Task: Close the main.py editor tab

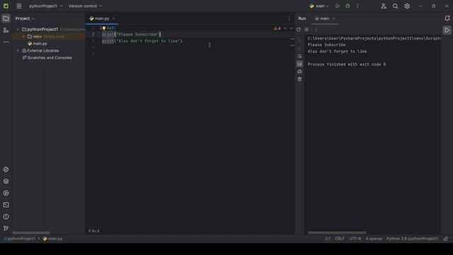Action: 113,18
